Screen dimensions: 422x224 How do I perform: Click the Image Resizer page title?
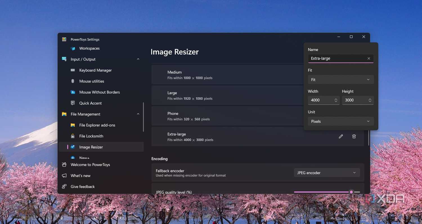[x=175, y=52]
